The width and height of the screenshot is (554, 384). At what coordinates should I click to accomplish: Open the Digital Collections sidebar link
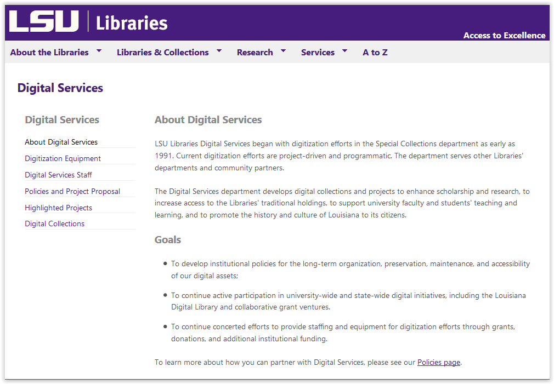(x=54, y=223)
